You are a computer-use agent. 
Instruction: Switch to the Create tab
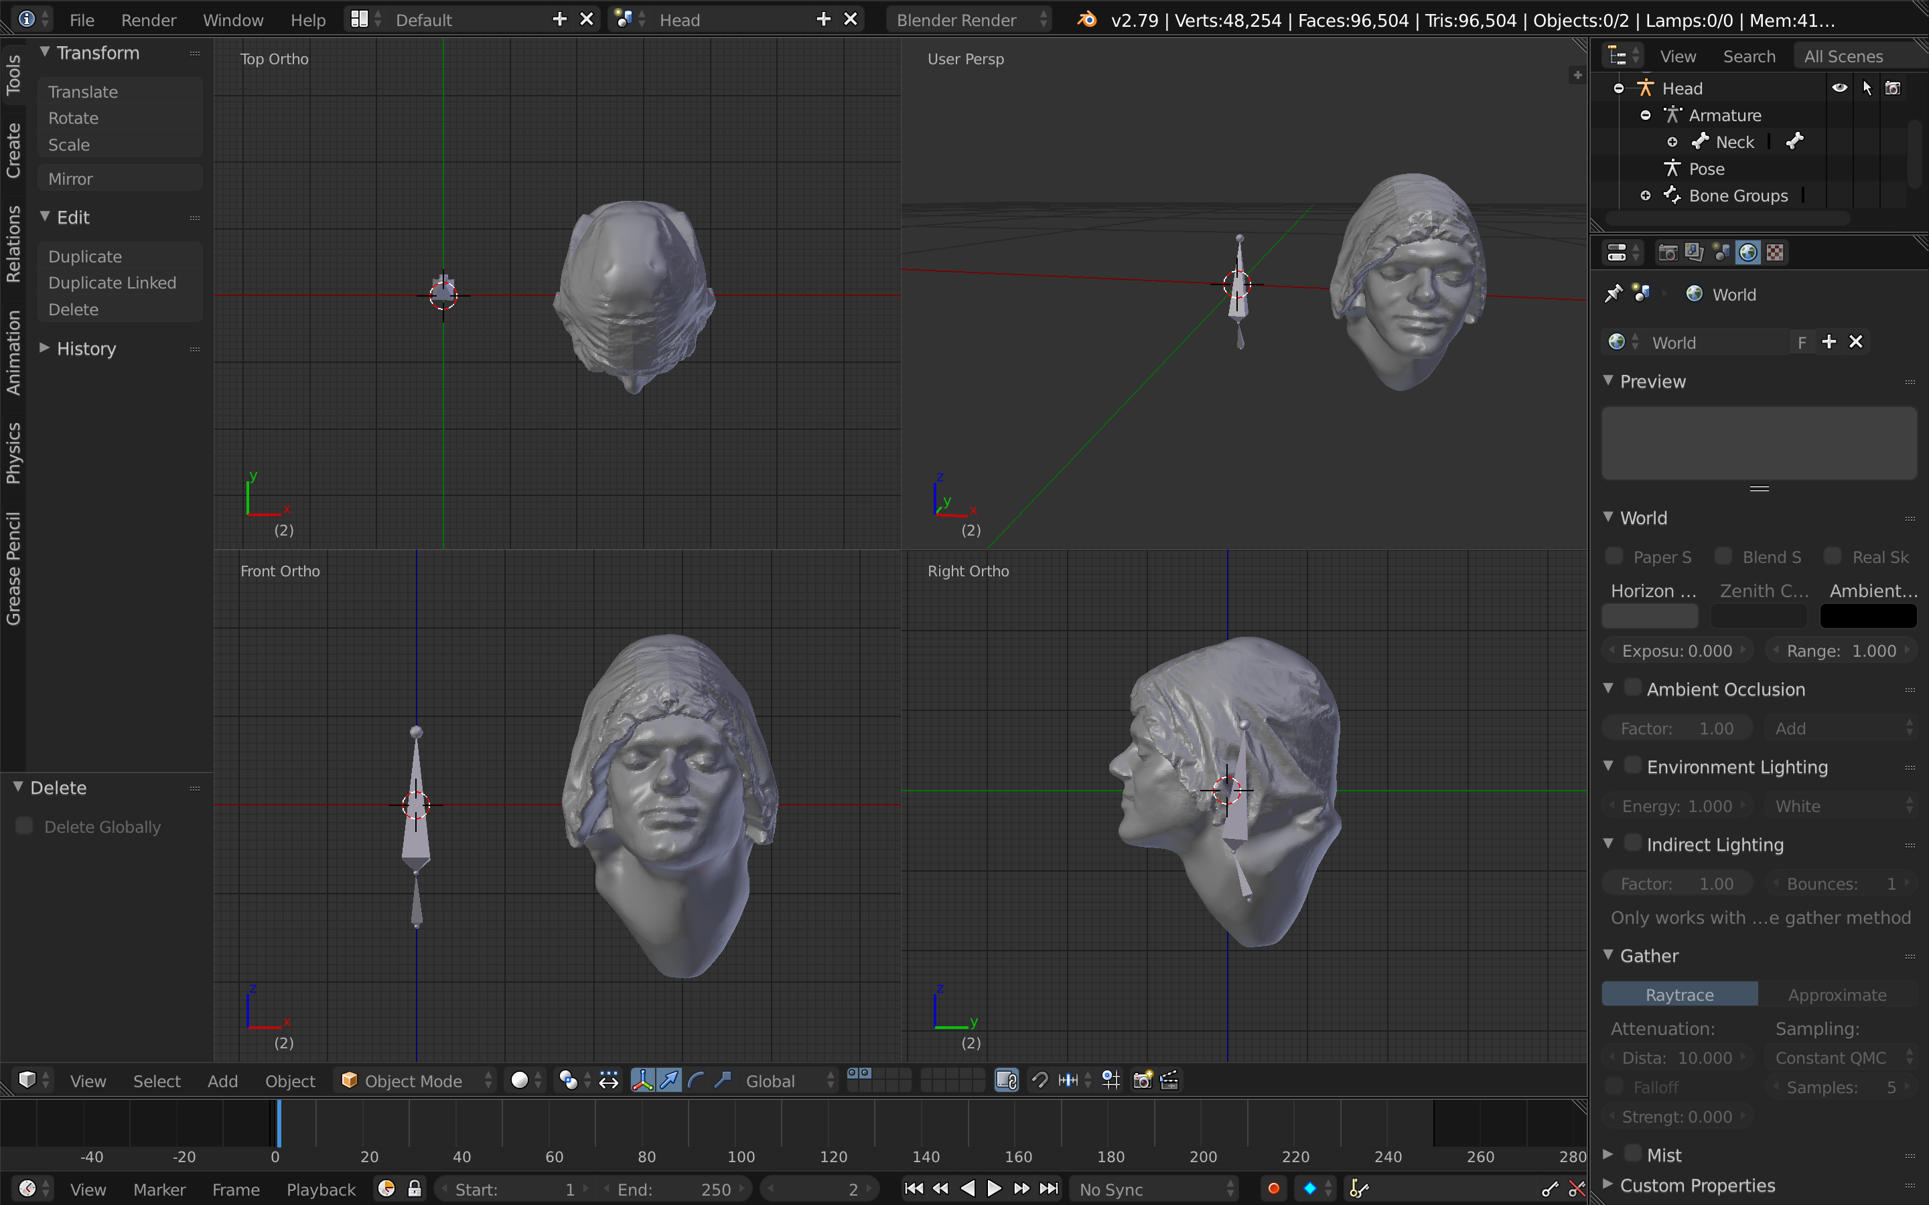click(x=13, y=150)
